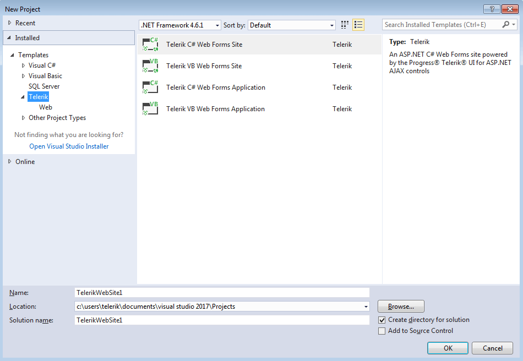Click the Browse... button
Screen dimensions: 523x361
(x=401, y=307)
